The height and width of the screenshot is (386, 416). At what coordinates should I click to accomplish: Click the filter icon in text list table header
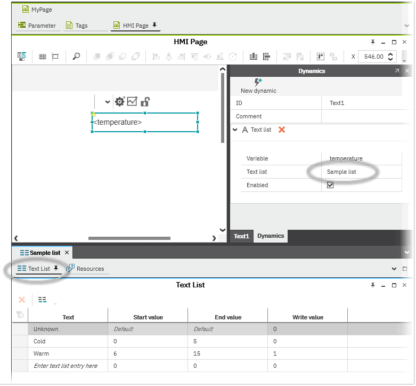pyautogui.click(x=20, y=315)
